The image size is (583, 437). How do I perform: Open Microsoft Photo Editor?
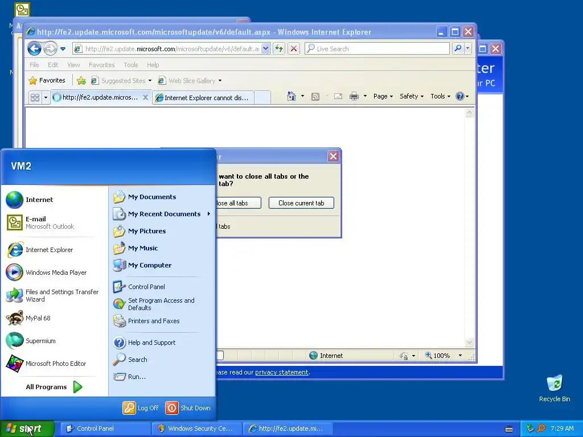(54, 364)
